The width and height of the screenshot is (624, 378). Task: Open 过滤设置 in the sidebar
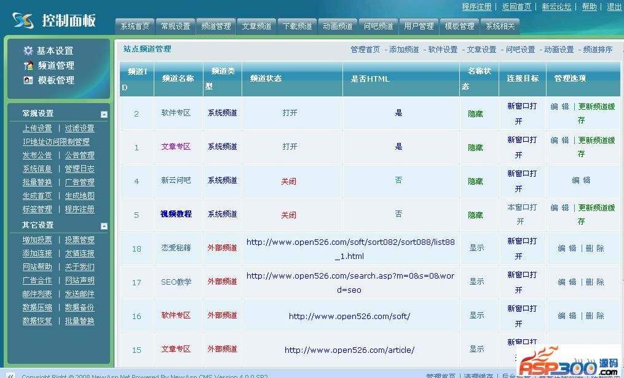coord(79,128)
